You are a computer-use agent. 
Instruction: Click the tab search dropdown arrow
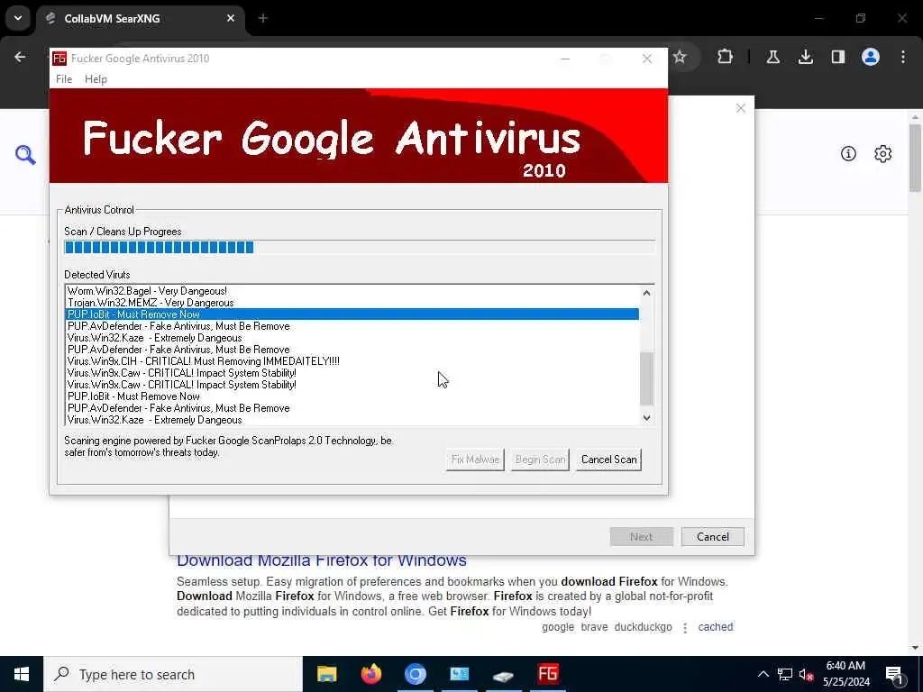click(x=18, y=18)
